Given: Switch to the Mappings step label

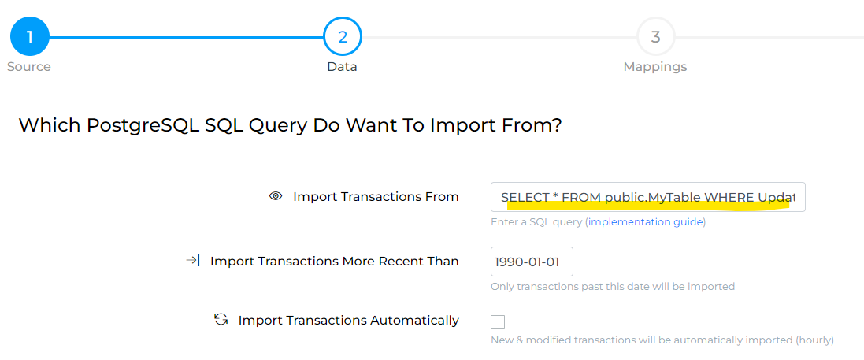Looking at the screenshot, I should (655, 67).
